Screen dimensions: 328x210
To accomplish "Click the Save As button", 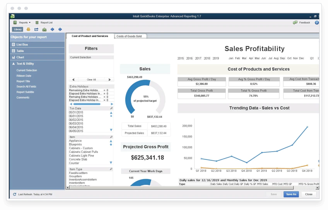I will tap(291, 194).
